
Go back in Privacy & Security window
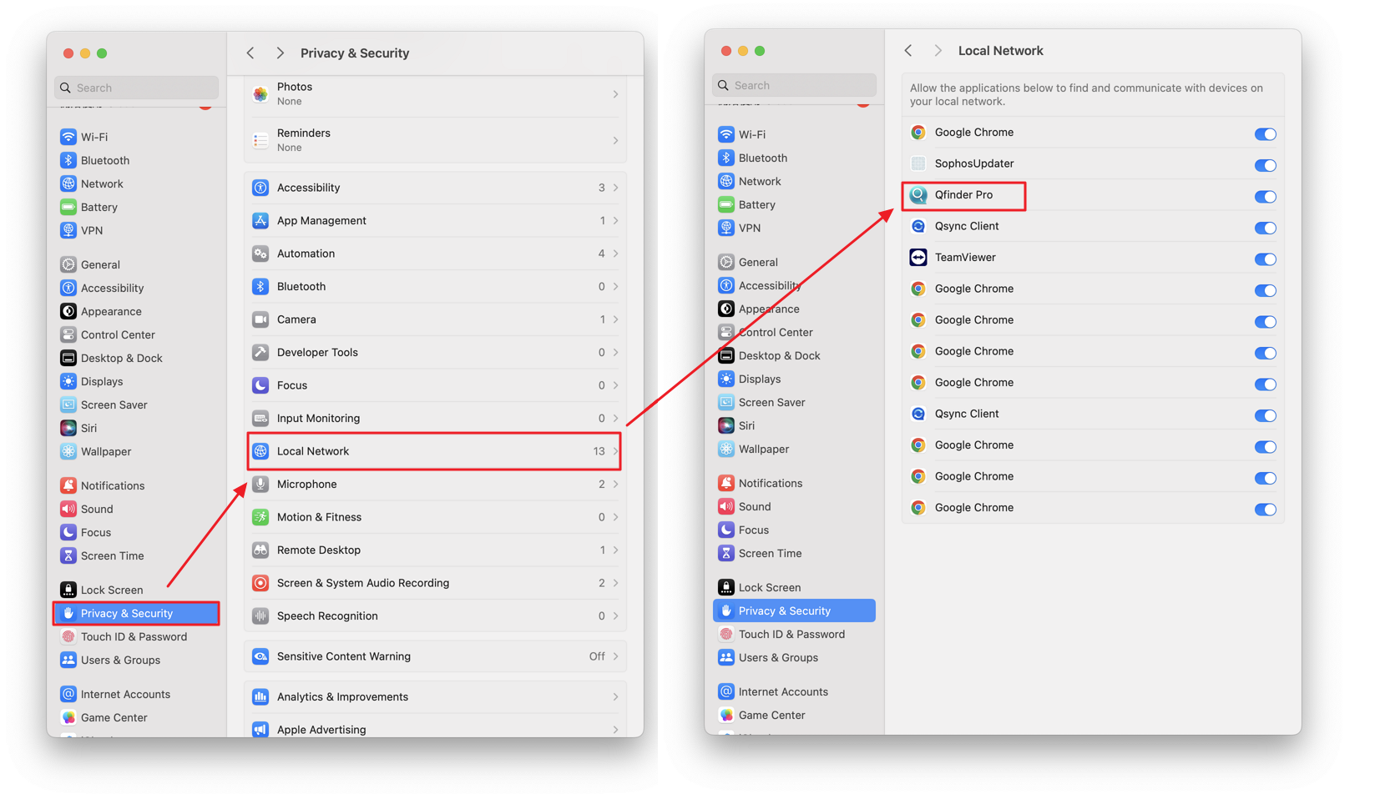pos(250,53)
